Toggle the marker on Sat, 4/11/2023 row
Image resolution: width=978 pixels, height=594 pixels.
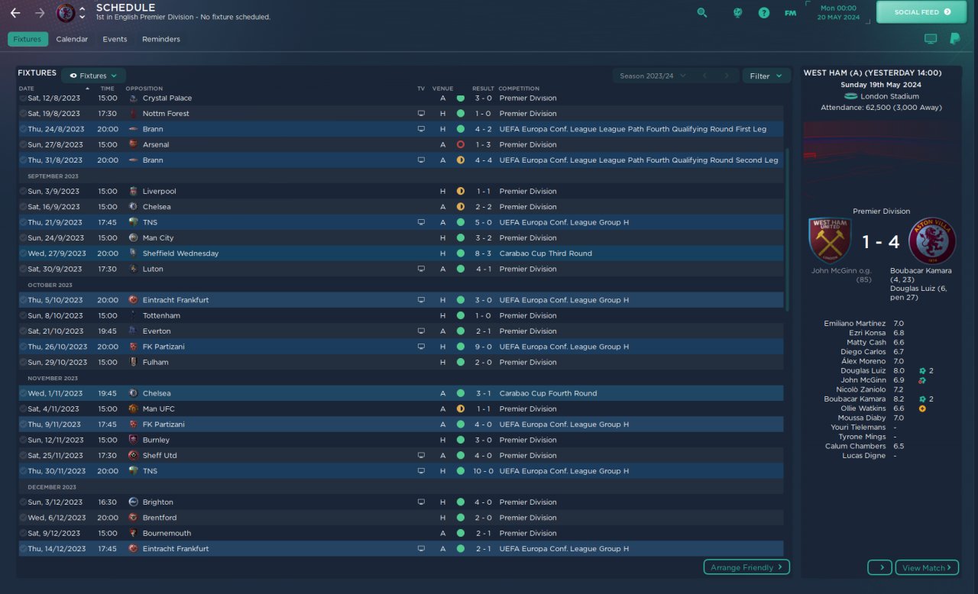click(23, 408)
